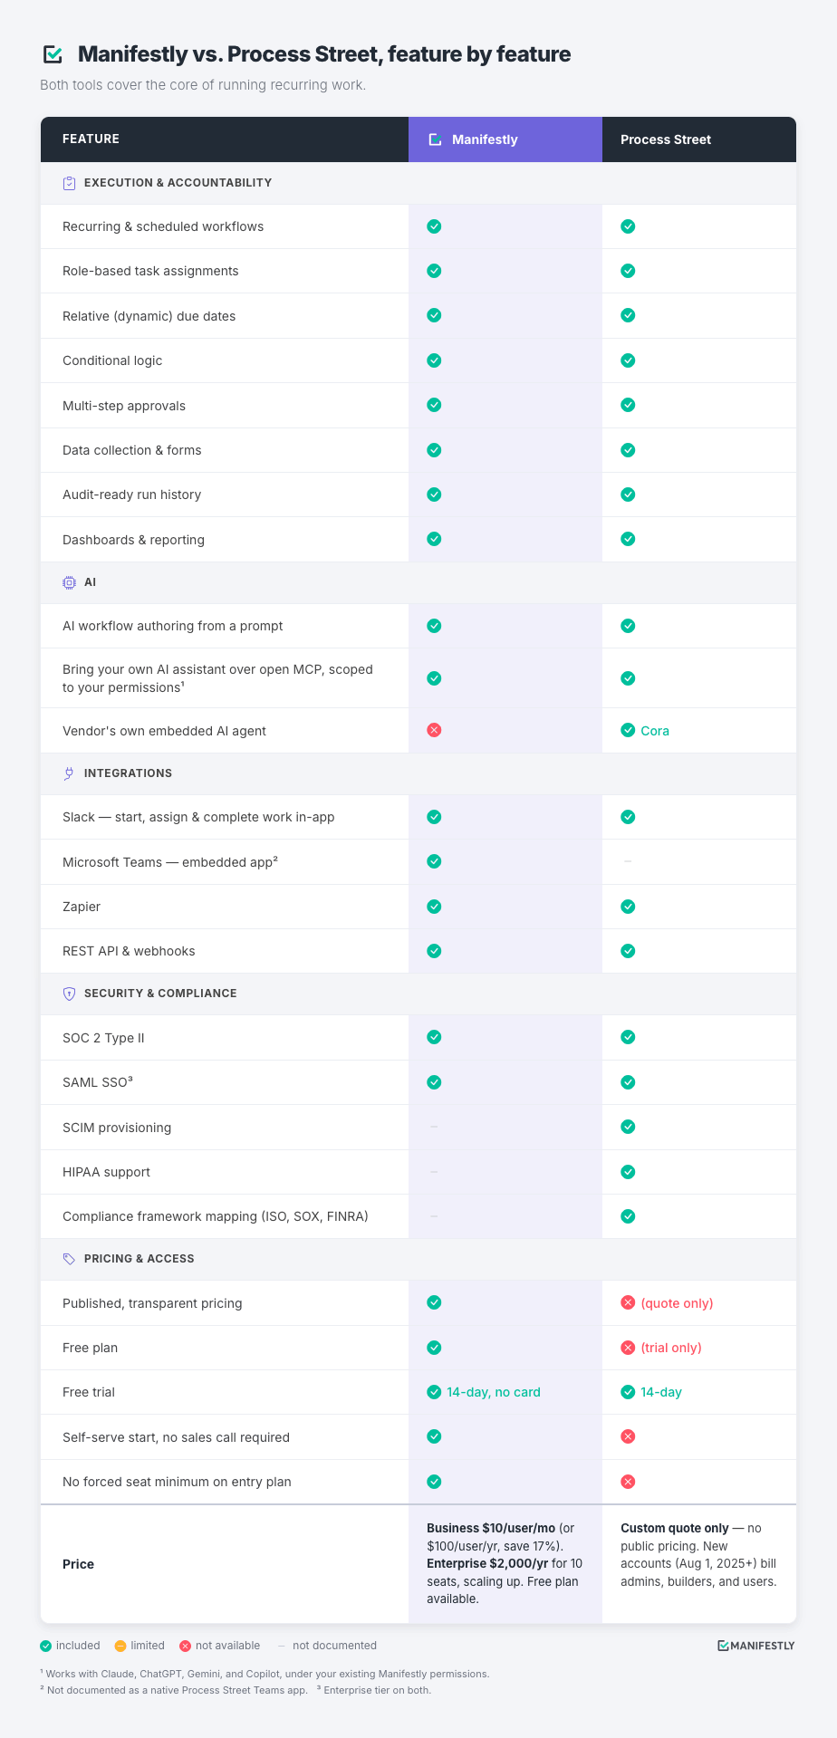837x1738 pixels.
Task: Click Process Street check for Dashboards & reporting
Action: tap(628, 539)
